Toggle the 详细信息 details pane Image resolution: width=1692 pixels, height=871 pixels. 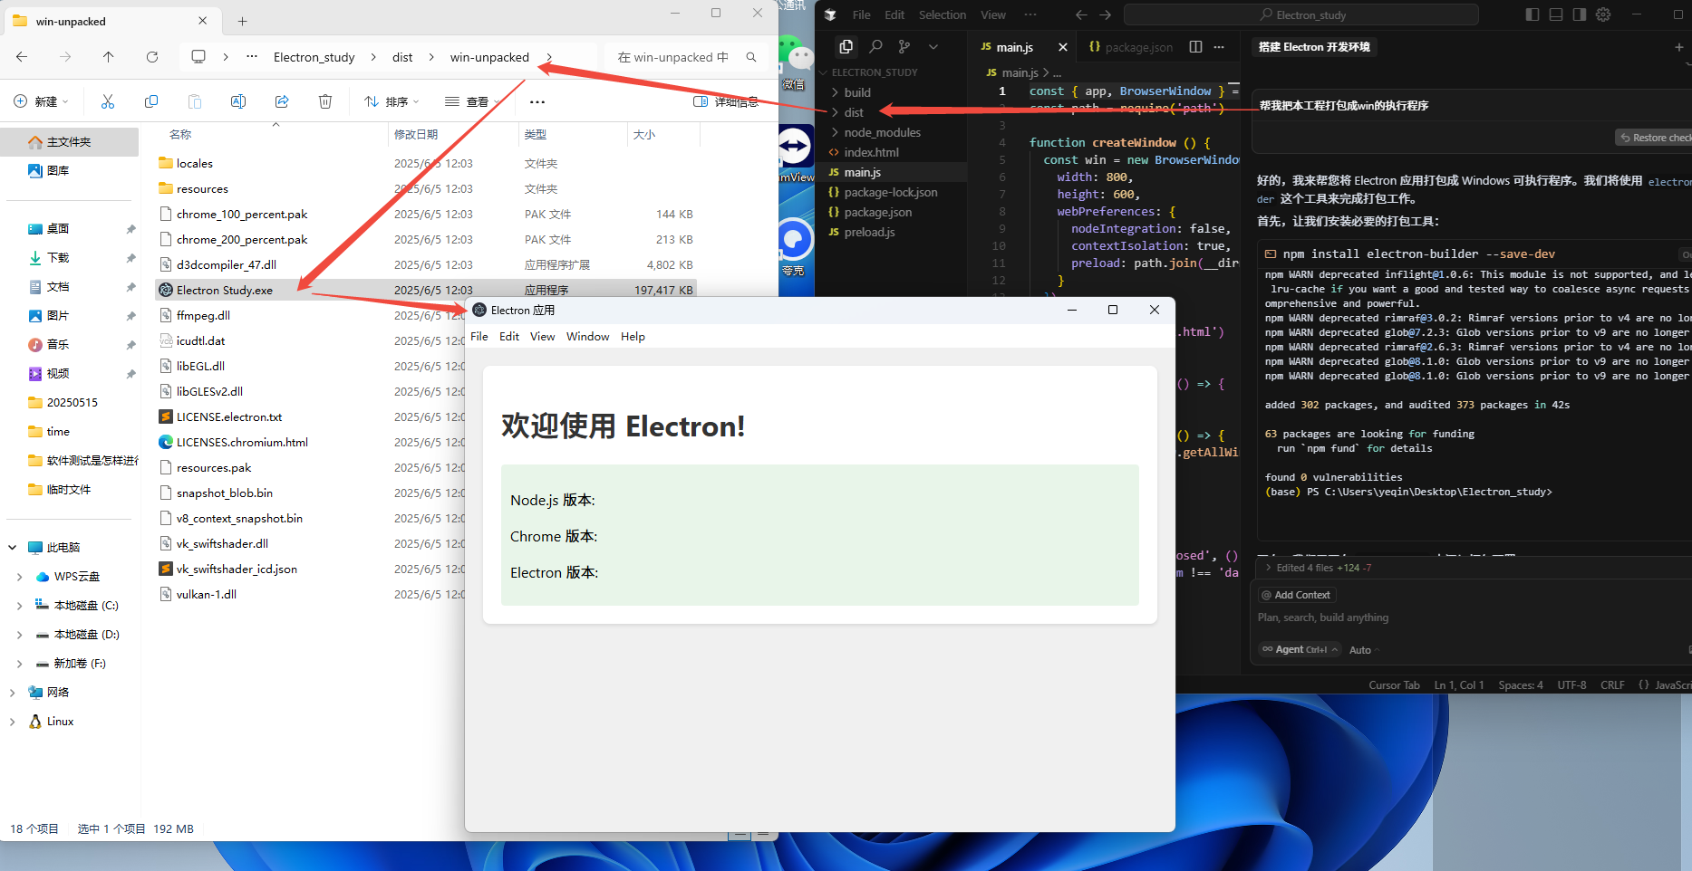(x=726, y=101)
